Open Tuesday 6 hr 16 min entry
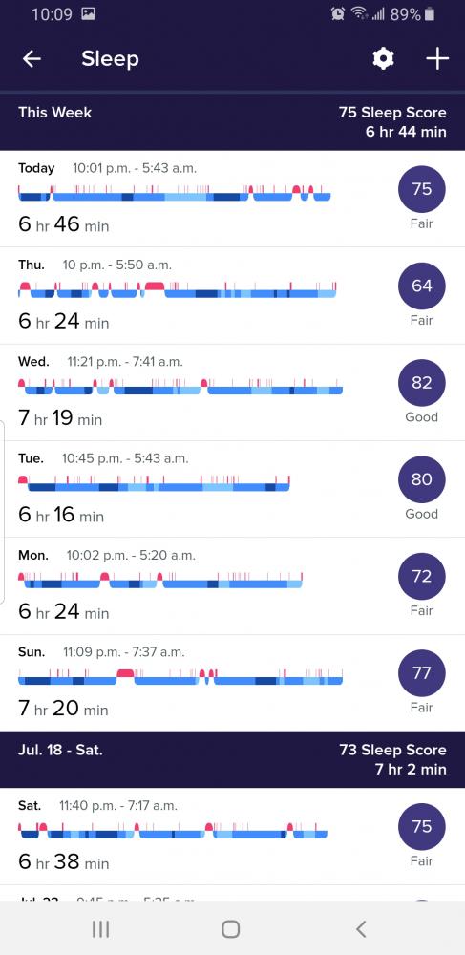465x955 pixels. pyautogui.click(x=233, y=490)
